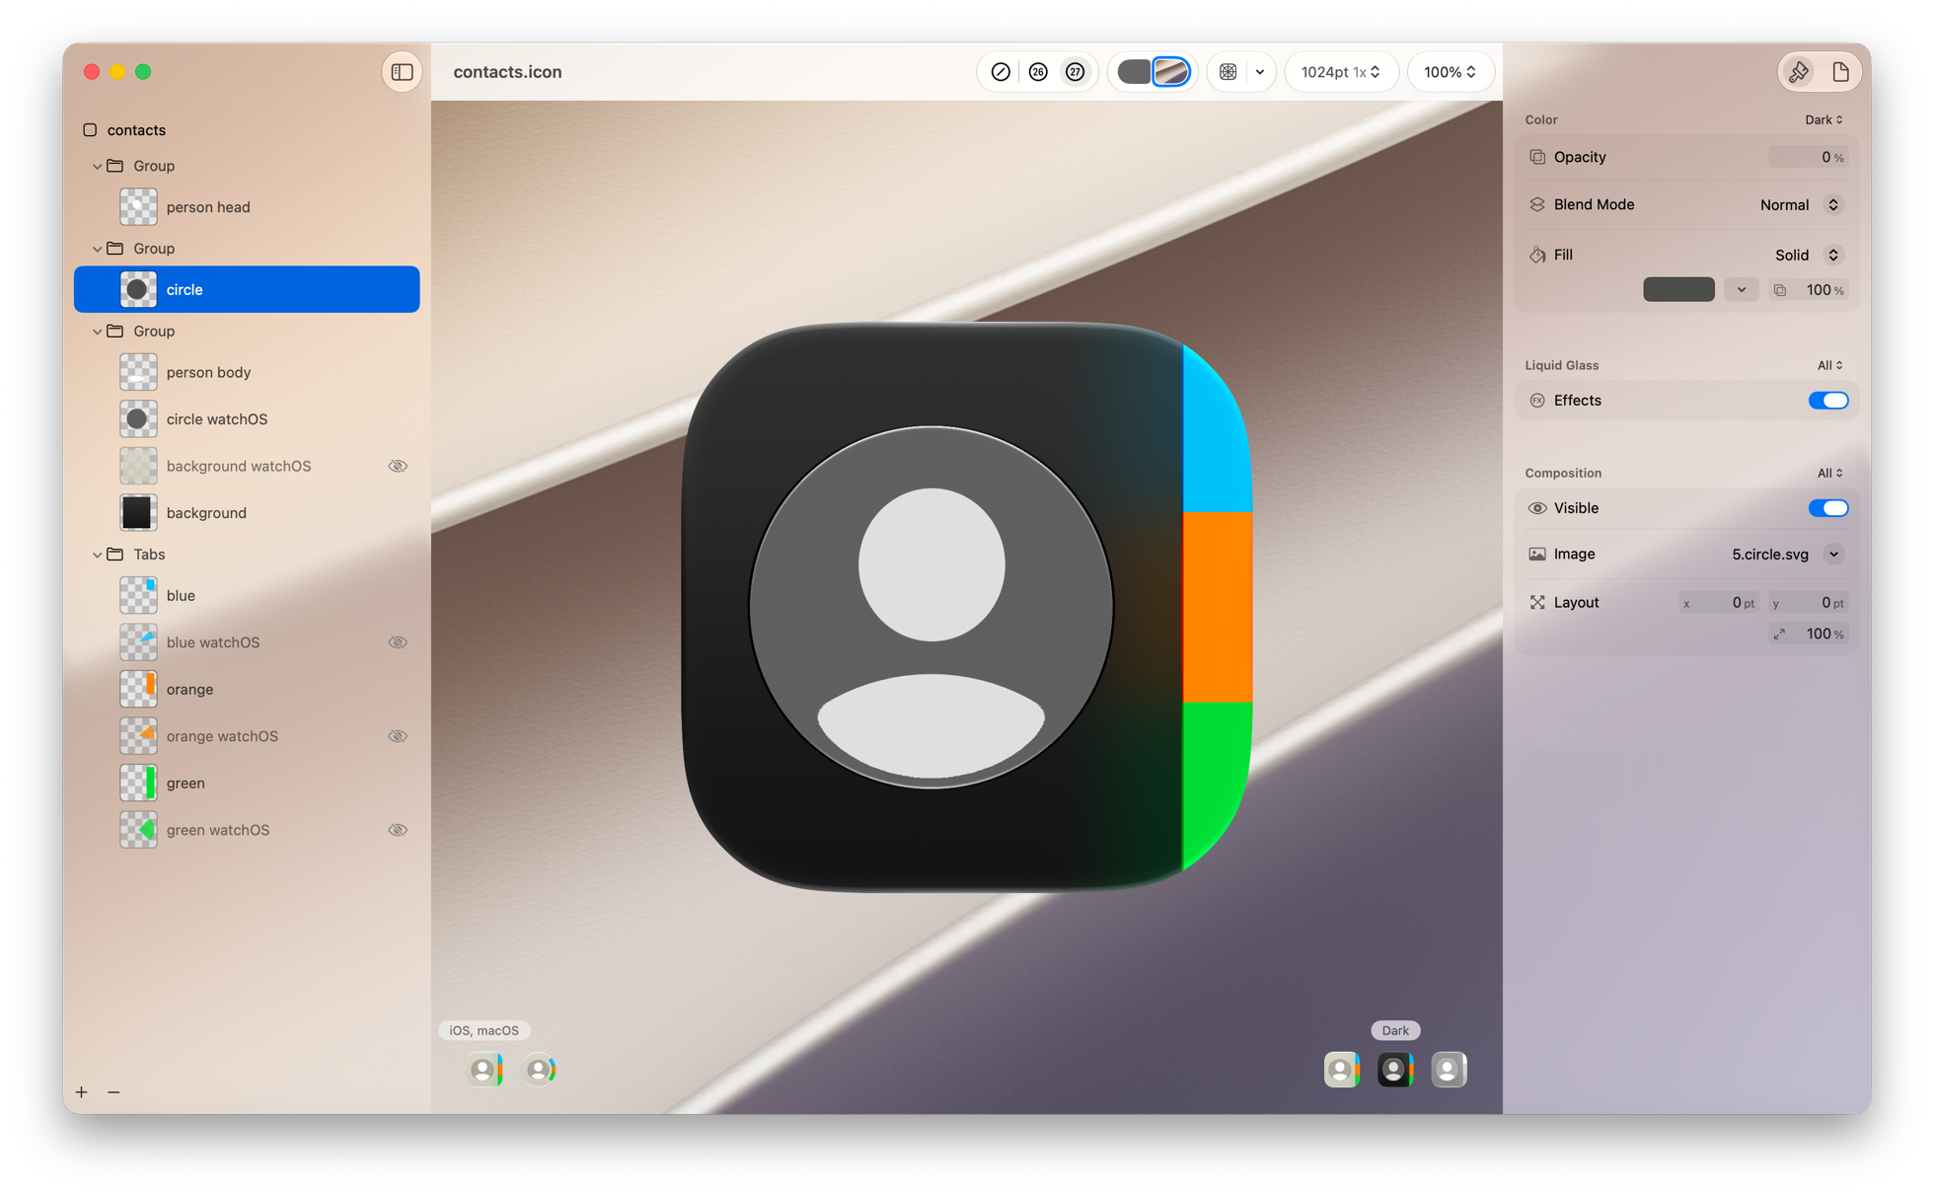Image resolution: width=1934 pixels, height=1197 pixels.
Task: Show the hidden orange watchOS layer
Action: click(x=398, y=736)
